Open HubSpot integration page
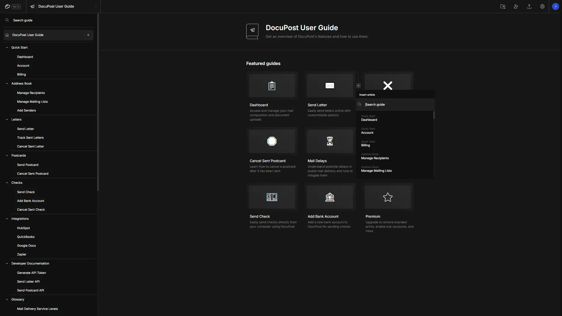 click(23, 228)
